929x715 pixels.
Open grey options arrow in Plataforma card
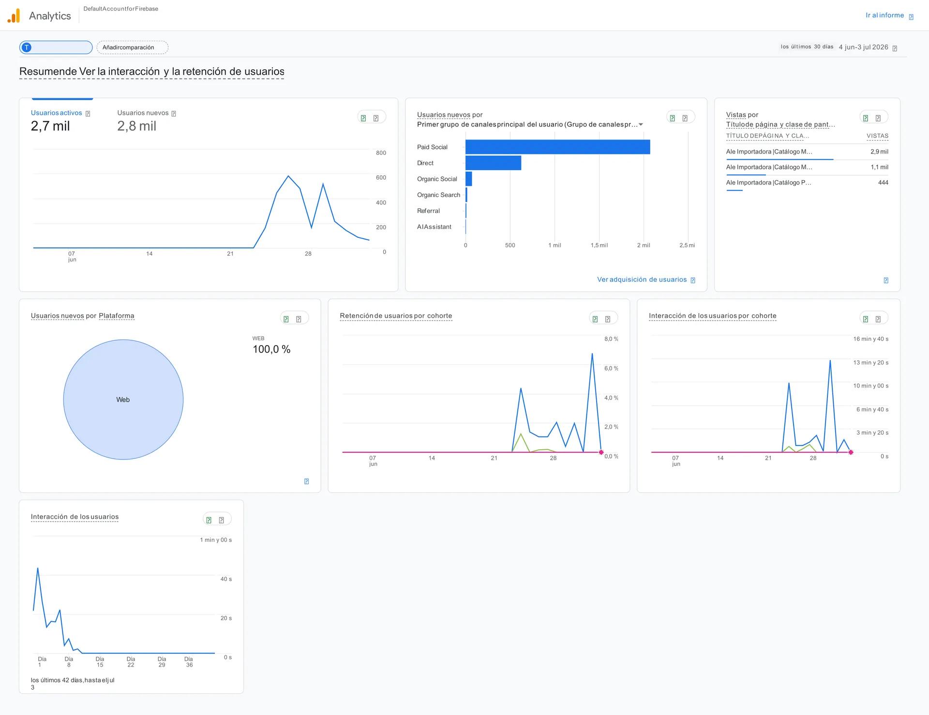click(x=299, y=319)
